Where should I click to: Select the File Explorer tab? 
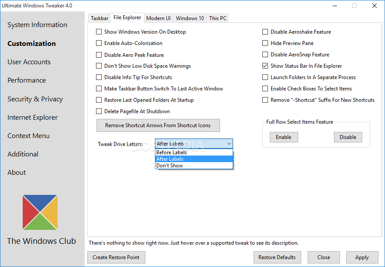pos(127,17)
